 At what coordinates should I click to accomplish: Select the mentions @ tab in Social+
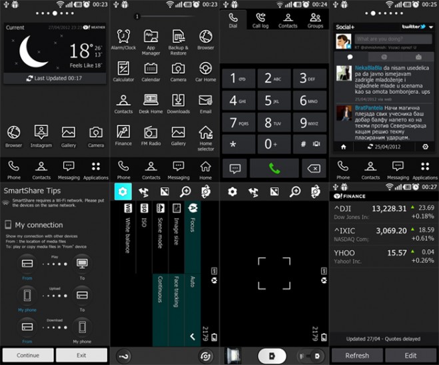tap(384, 57)
